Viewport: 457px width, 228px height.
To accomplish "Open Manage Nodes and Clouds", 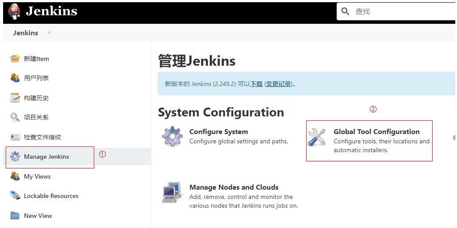I will 234,187.
